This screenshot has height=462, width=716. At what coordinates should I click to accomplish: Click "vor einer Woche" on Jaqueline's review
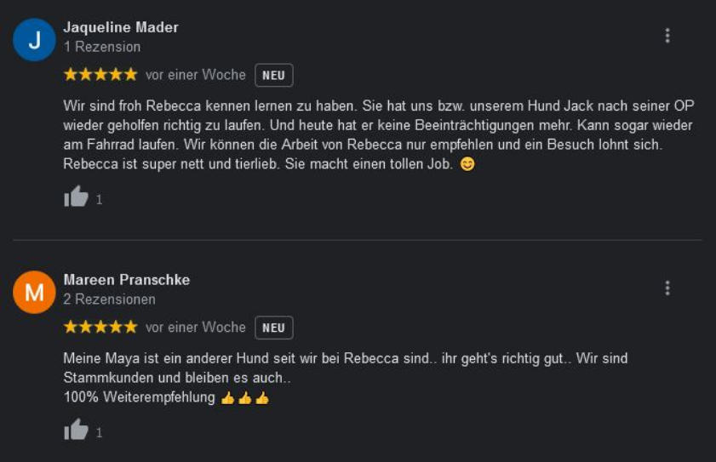point(196,75)
